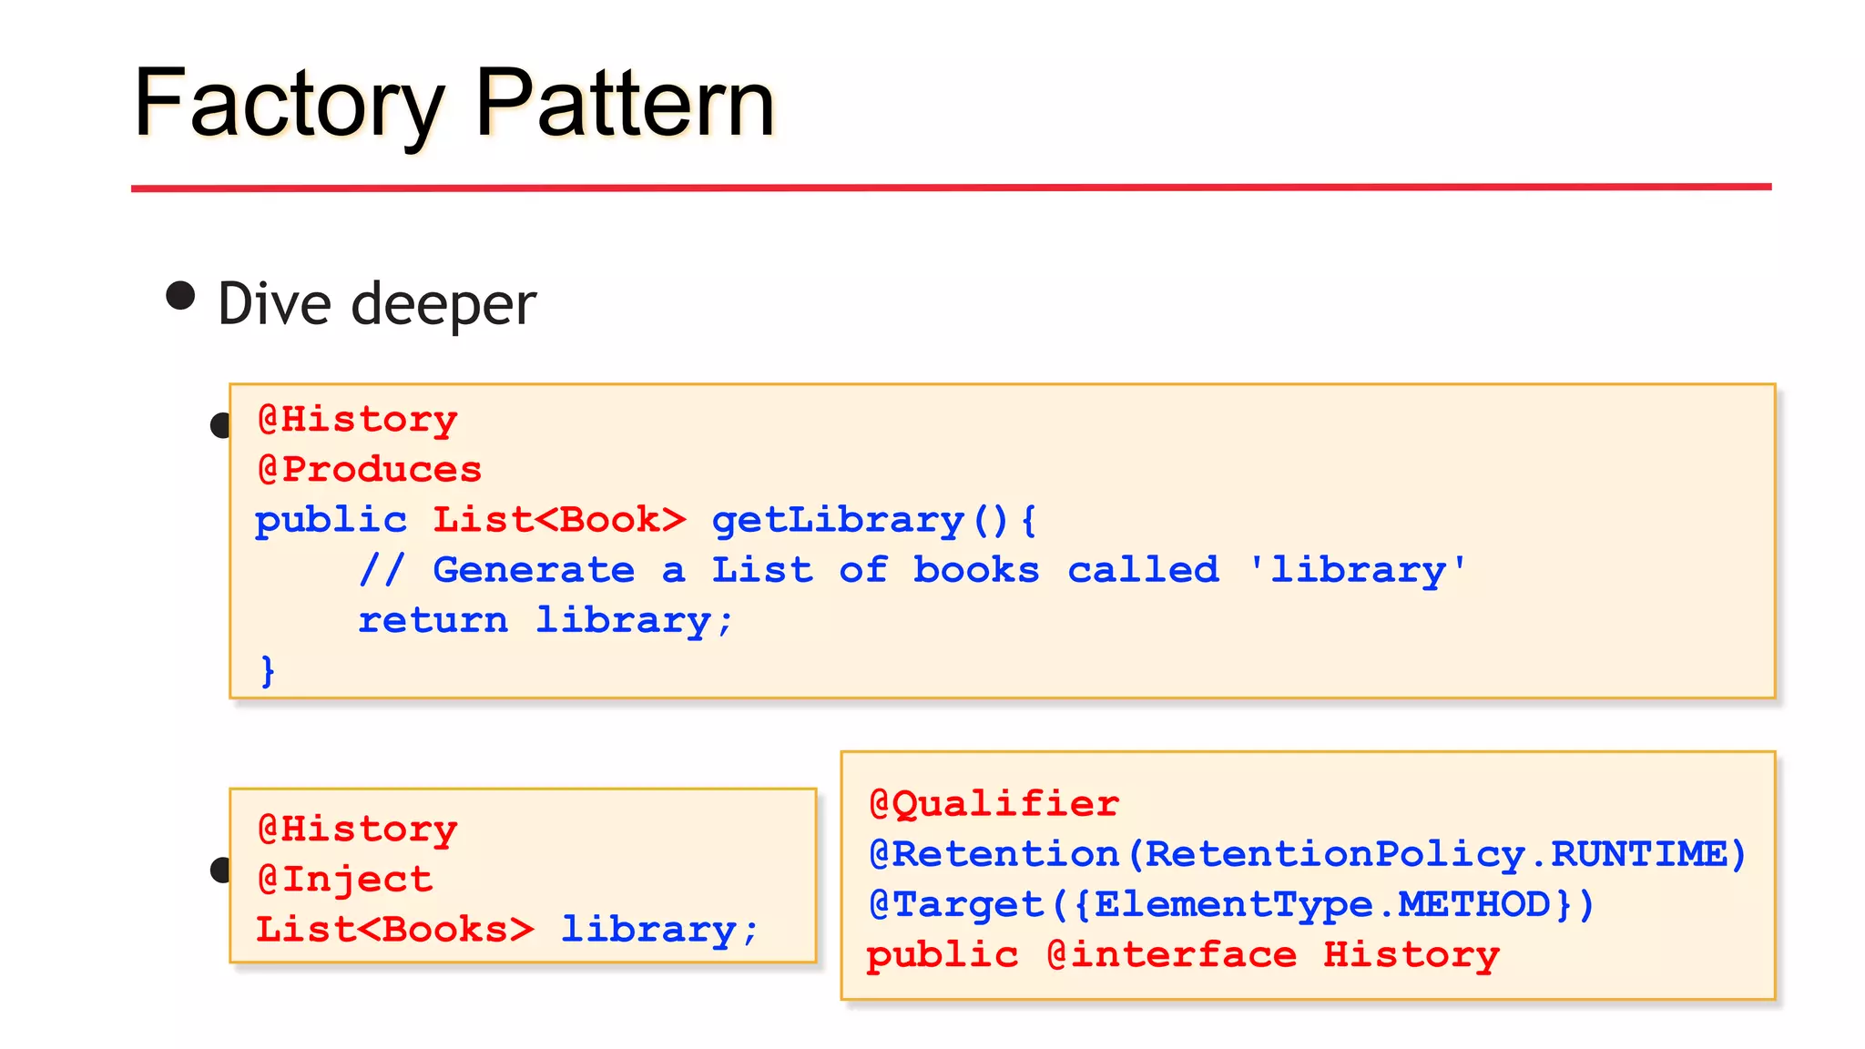Viewport: 1865px width, 1049px height.
Task: Click the @Target({ElementType.METHOD}) line
Action: coord(1231,905)
